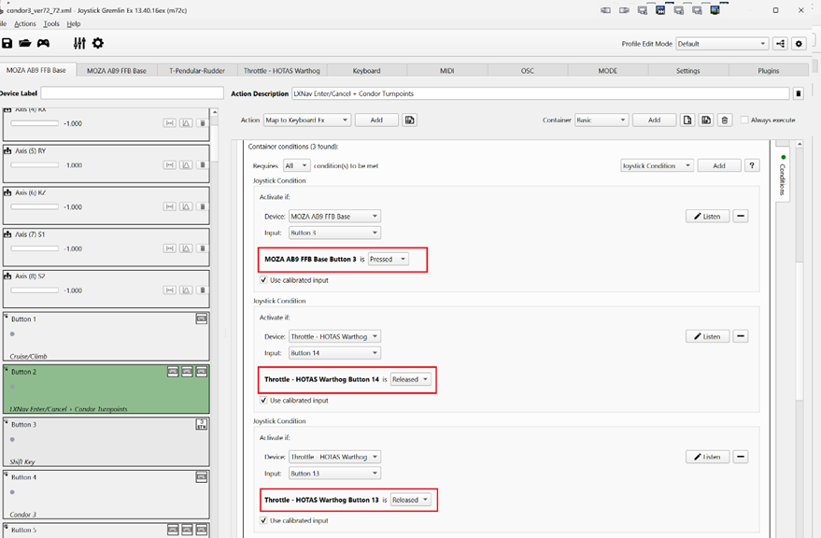Viewport: 821px width, 538px height.
Task: Open the Tools menu
Action: 51,24
